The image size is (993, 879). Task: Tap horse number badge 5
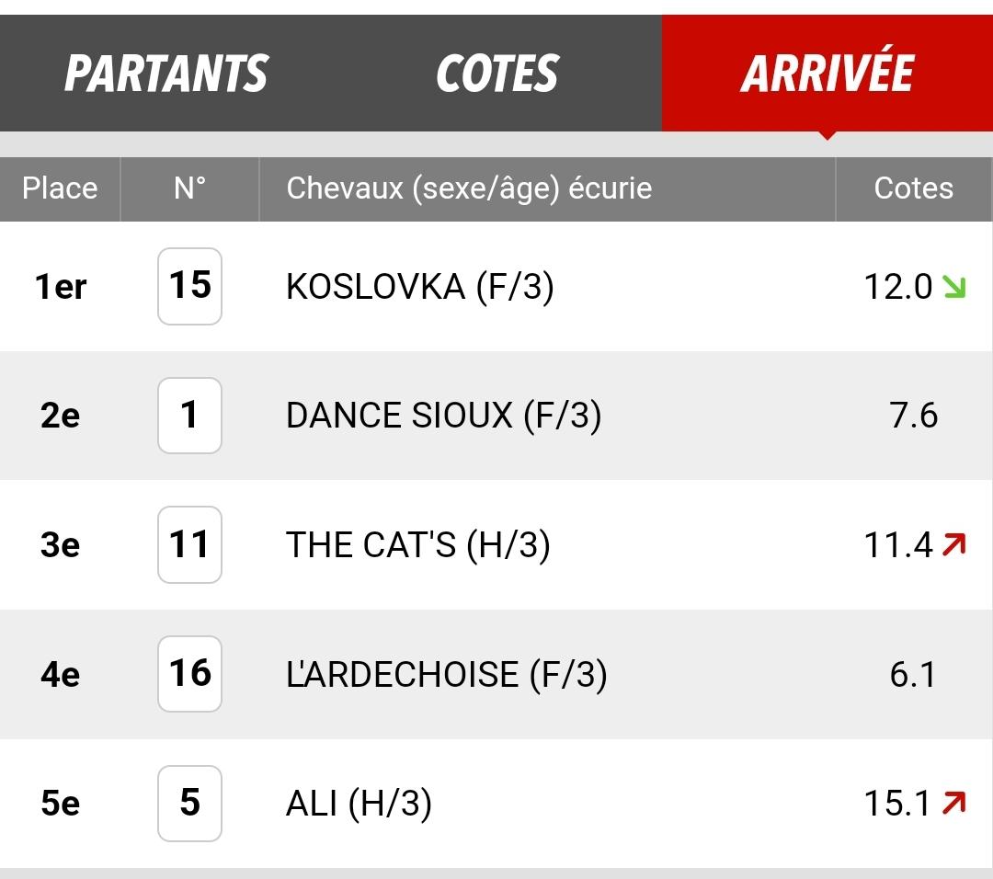[x=190, y=803]
